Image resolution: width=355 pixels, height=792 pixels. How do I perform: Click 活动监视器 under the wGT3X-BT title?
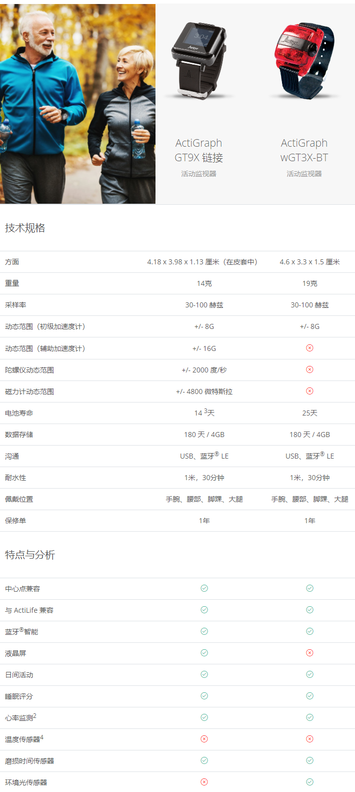(x=304, y=174)
